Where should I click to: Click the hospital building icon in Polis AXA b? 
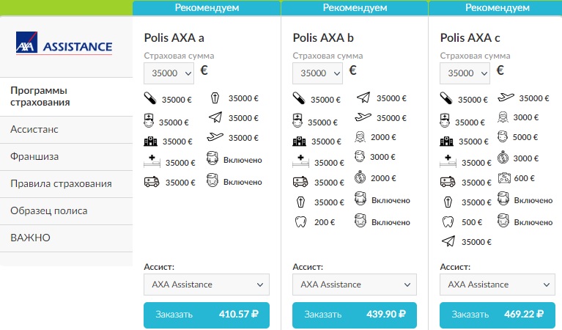click(x=299, y=142)
